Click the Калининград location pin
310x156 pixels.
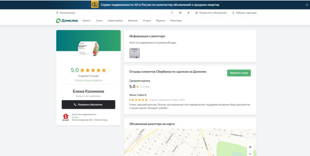coord(57,13)
